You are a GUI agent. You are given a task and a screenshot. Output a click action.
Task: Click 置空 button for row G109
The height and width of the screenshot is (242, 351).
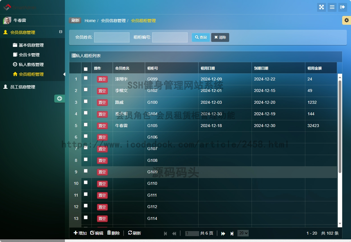[102, 172]
